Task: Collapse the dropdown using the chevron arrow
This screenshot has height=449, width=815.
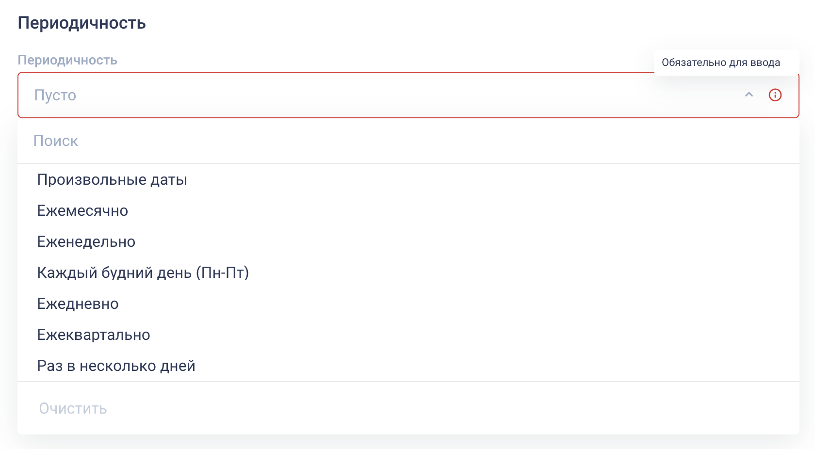Action: tap(749, 95)
